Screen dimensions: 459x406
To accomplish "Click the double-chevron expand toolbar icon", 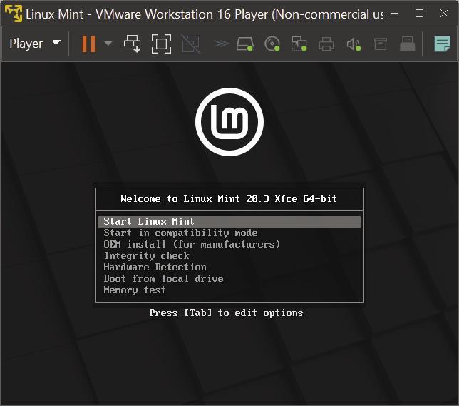I will [x=221, y=44].
